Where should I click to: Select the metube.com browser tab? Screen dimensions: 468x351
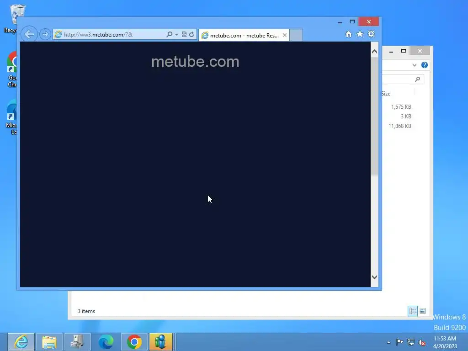244,36
